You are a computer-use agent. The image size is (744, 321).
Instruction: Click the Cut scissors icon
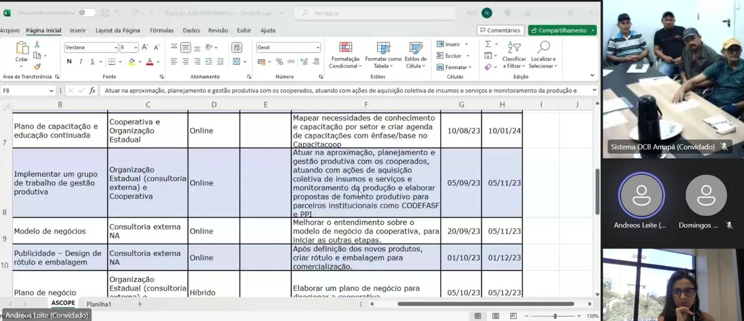click(x=37, y=45)
